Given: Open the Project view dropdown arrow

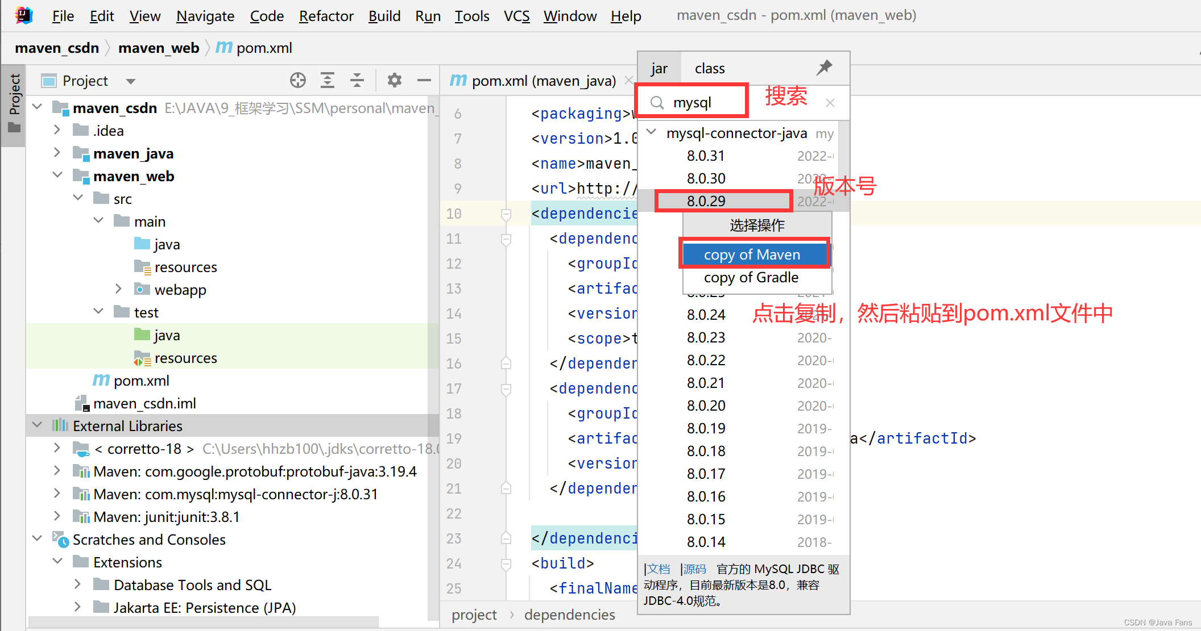Looking at the screenshot, I should tap(131, 81).
